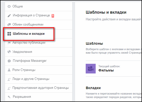Go to Обмен сообщениями settings
This screenshot has height=102, width=142.
[39, 25]
